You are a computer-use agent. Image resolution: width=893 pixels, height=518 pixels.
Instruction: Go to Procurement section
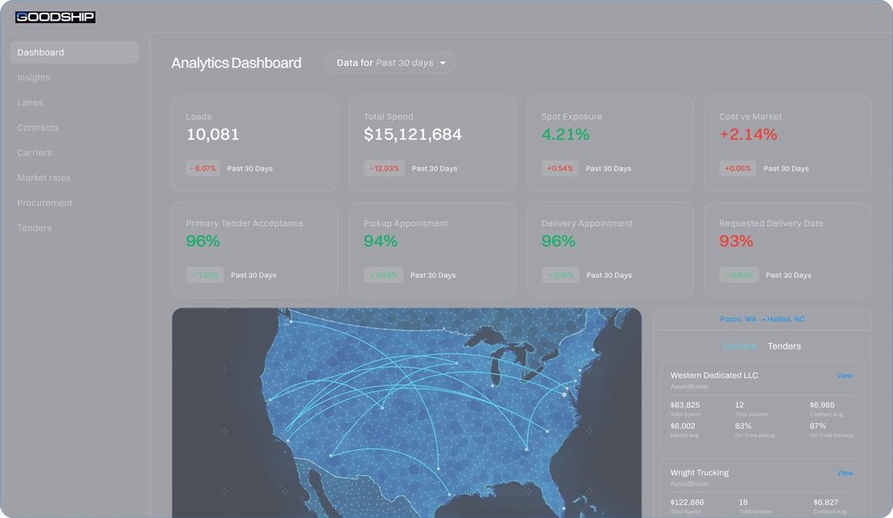coord(45,203)
